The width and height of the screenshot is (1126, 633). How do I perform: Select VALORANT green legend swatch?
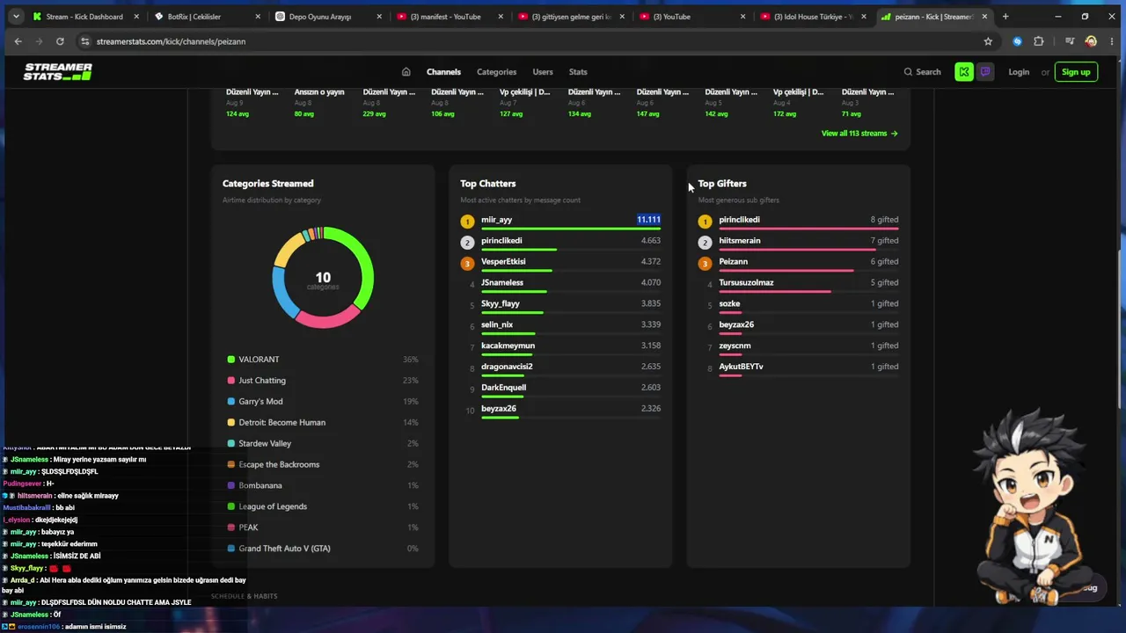click(x=231, y=360)
